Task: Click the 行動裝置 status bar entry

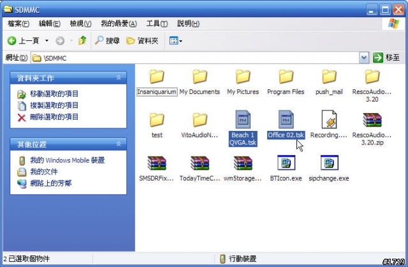Action: point(238,259)
